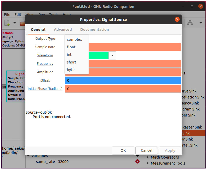Collapse the Variables section
The height and width of the screenshot is (169, 207).
[28, 156]
